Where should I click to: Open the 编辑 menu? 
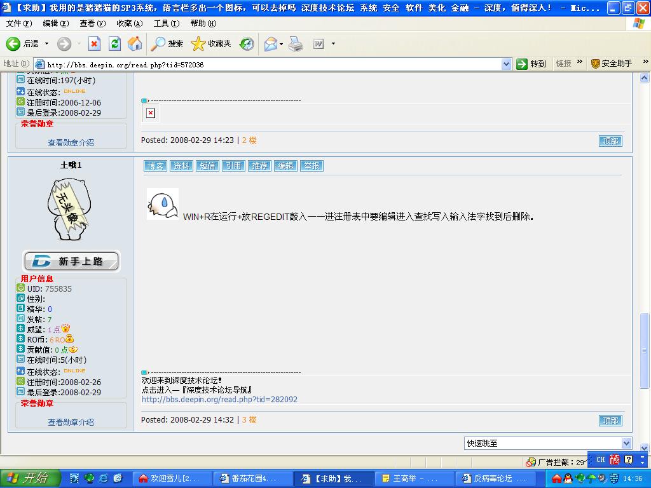click(x=56, y=24)
